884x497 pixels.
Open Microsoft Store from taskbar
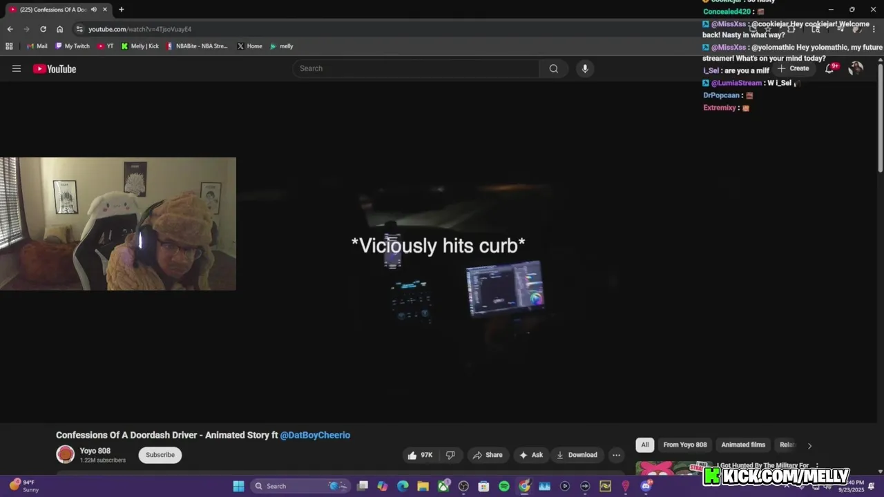coord(483,486)
